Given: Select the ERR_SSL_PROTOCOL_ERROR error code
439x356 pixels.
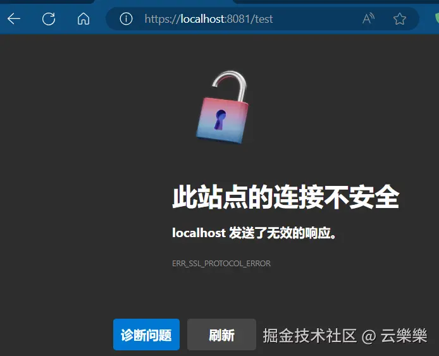Looking at the screenshot, I should click(x=221, y=263).
